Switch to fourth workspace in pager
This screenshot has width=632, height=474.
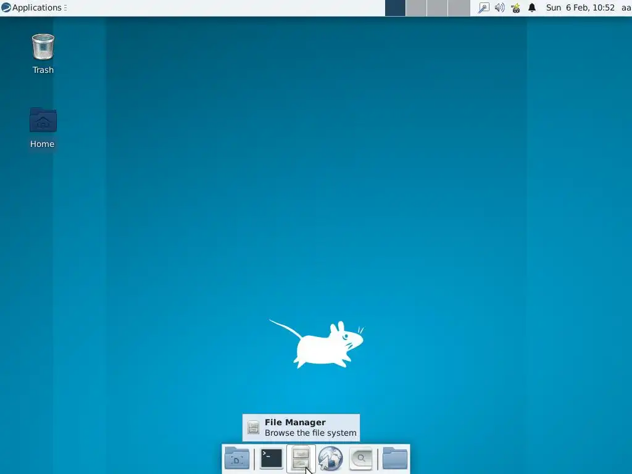tap(459, 8)
